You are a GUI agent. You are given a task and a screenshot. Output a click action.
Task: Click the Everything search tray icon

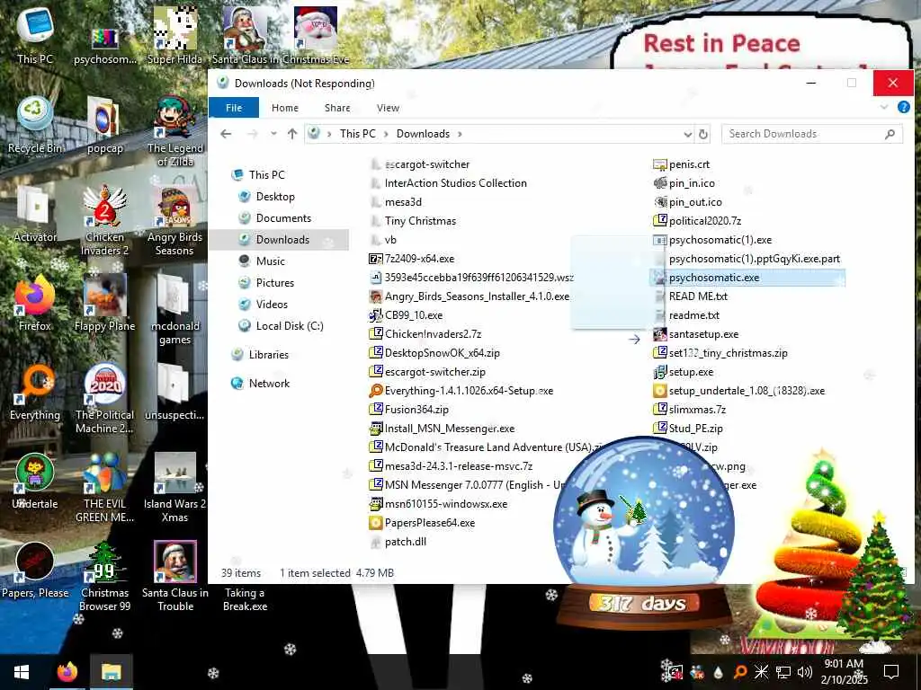pos(740,672)
